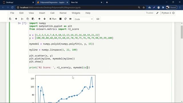Insert a cell below with the plus icon
The height and width of the screenshot is (103, 183).
pyautogui.click(x=16, y=19)
